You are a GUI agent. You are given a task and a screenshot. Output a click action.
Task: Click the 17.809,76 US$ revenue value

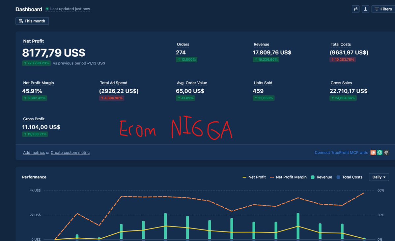(272, 52)
